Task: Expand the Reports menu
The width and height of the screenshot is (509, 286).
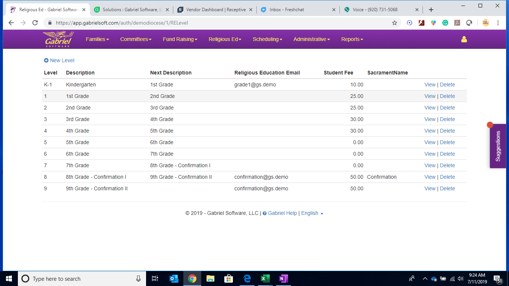Action: (x=352, y=39)
